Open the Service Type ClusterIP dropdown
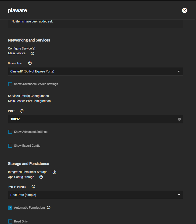The height and width of the screenshot is (224, 196). (96, 71)
